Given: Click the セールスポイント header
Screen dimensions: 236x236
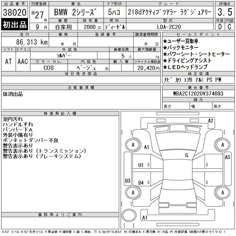Looking at the screenshot, I should [x=198, y=35].
